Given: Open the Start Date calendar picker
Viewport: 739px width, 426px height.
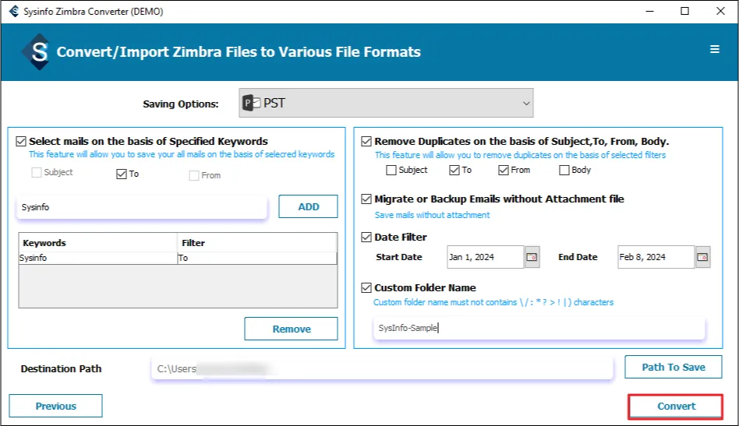Looking at the screenshot, I should (532, 257).
